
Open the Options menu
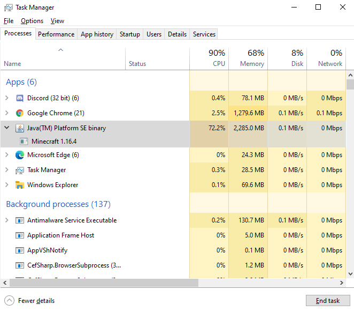coord(32,21)
